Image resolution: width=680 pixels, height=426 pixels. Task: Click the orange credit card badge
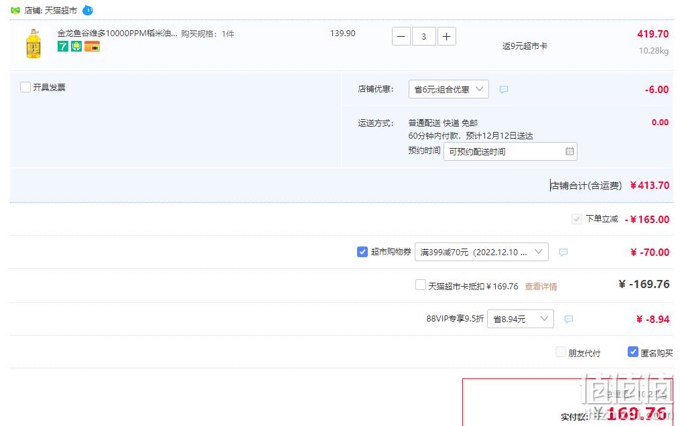(x=92, y=46)
